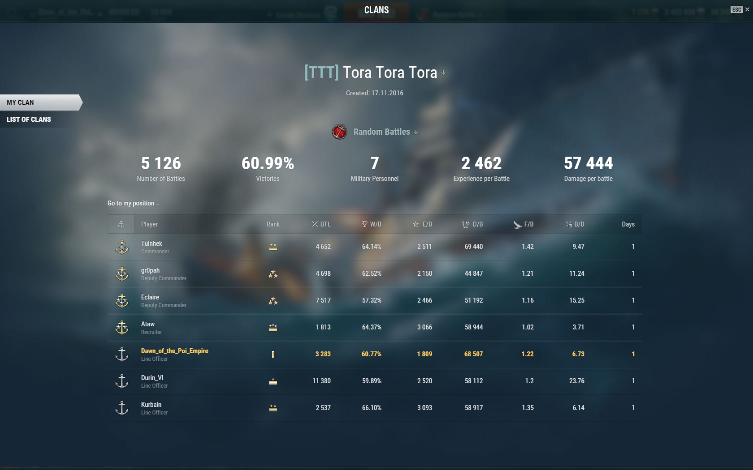Click Durin_VI's line officer anchor icon
753x470 pixels.
[x=122, y=381]
